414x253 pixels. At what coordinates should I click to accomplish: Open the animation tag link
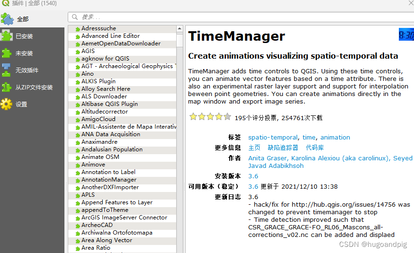(x=335, y=137)
